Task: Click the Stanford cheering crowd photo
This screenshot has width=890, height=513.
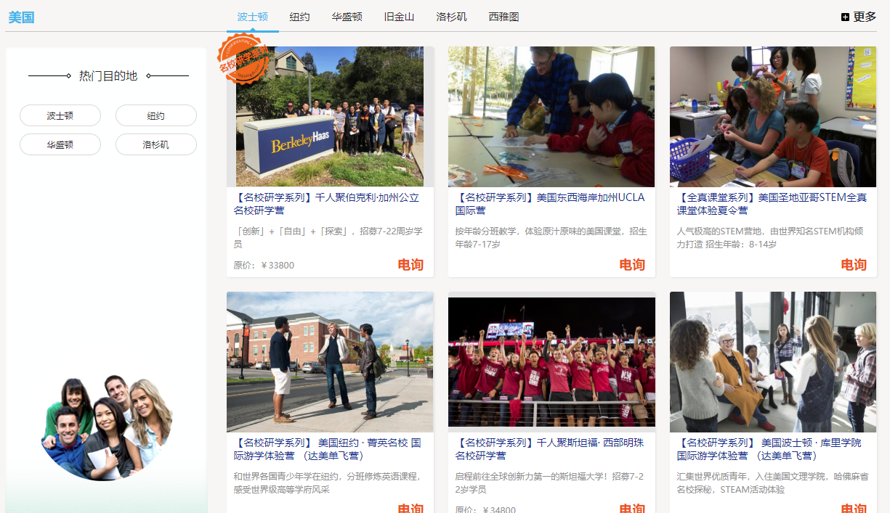Action: click(x=551, y=361)
